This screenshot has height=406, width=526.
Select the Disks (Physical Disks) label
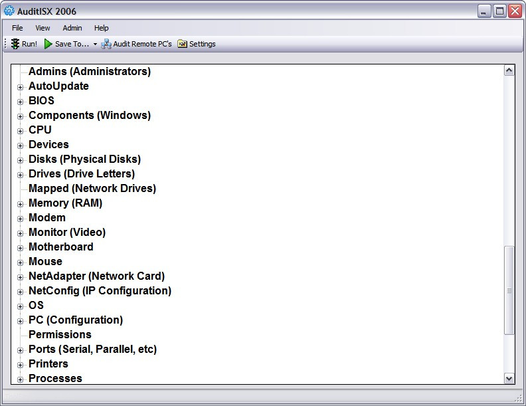point(84,159)
